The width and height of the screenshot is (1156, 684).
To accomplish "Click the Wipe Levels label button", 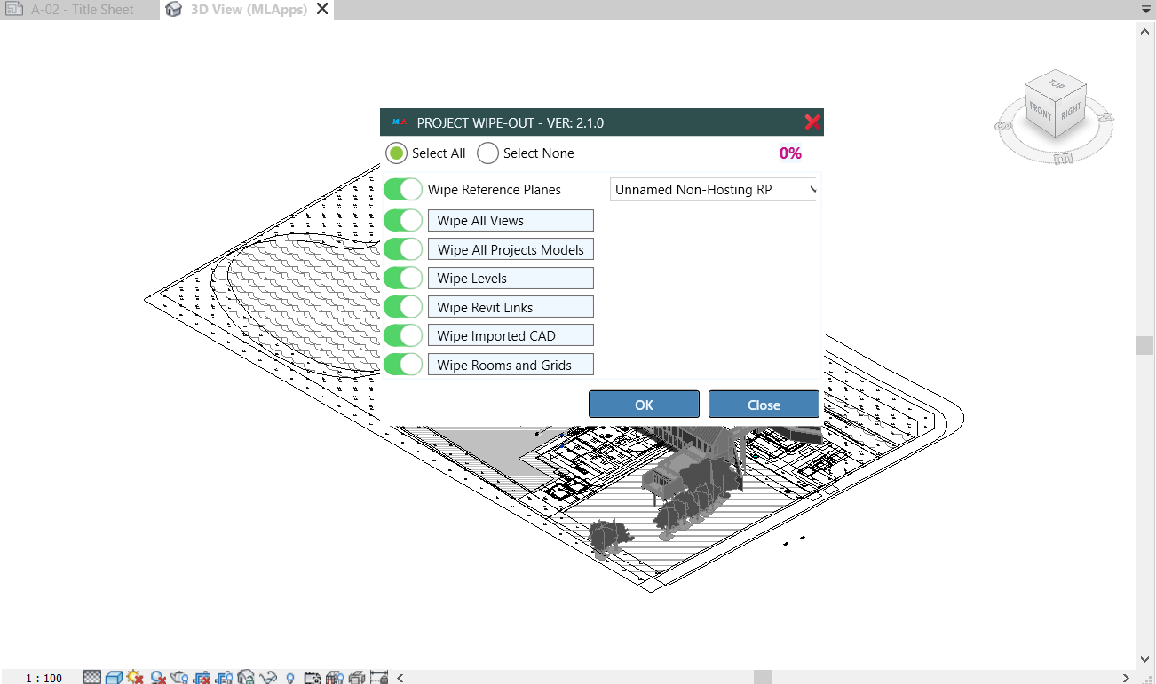I will pos(511,279).
